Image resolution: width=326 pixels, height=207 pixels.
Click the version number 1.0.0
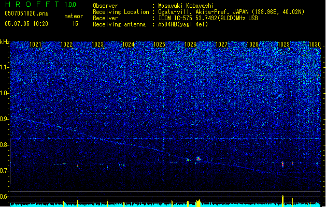(x=70, y=4)
